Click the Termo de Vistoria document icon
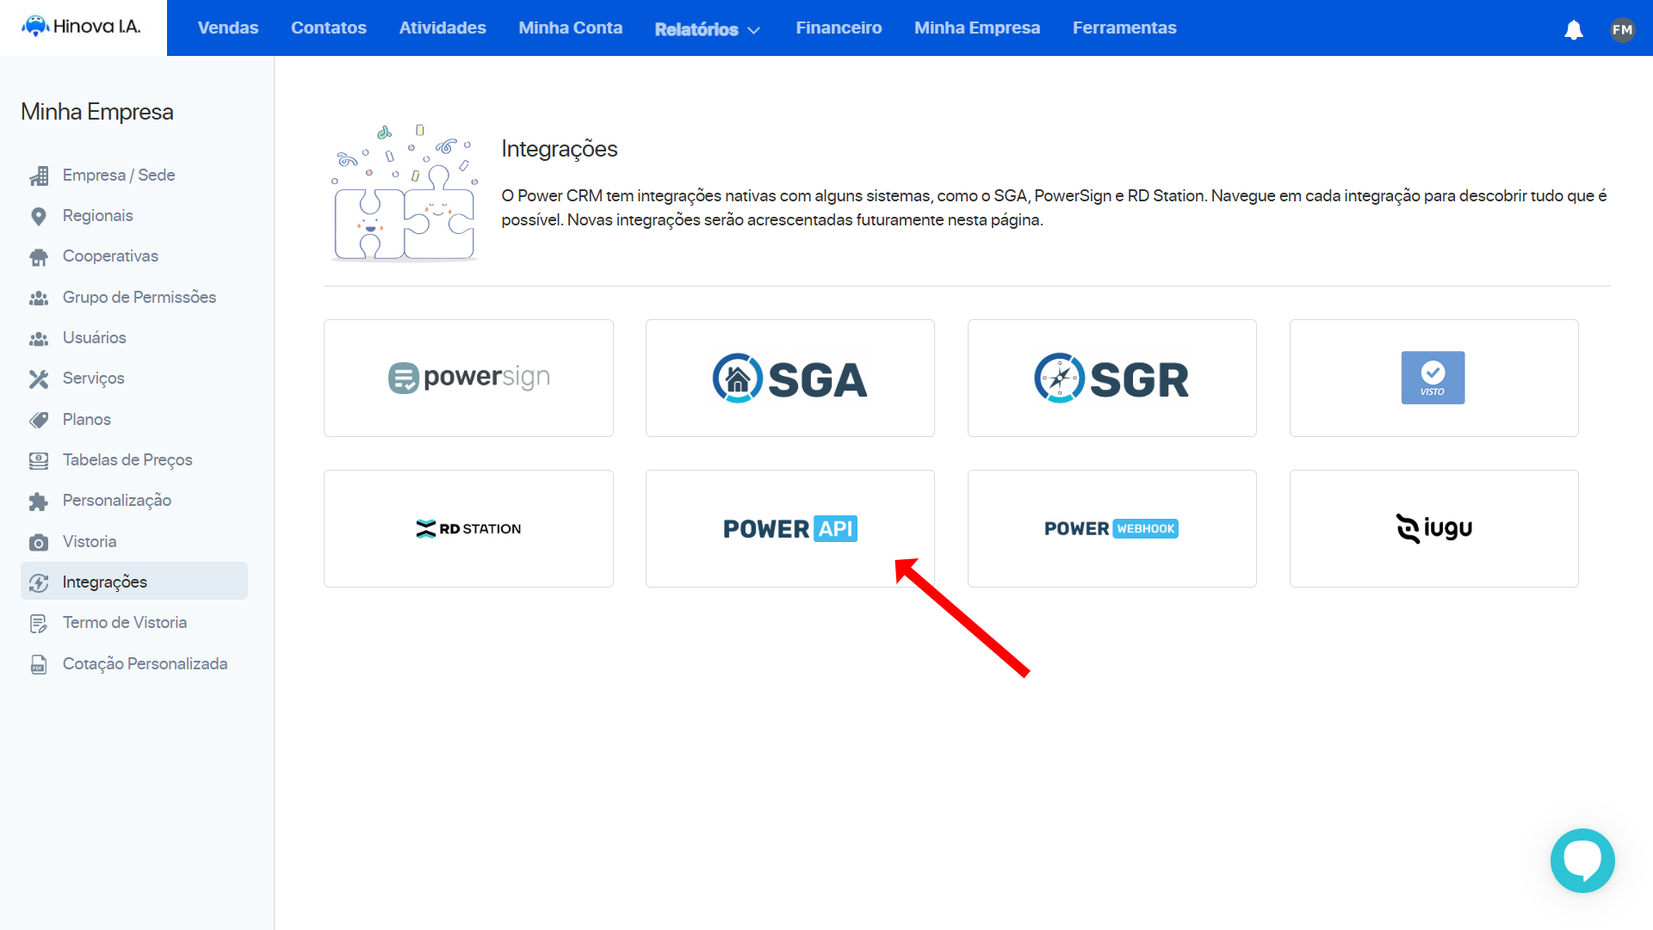The width and height of the screenshot is (1653, 930). click(39, 623)
